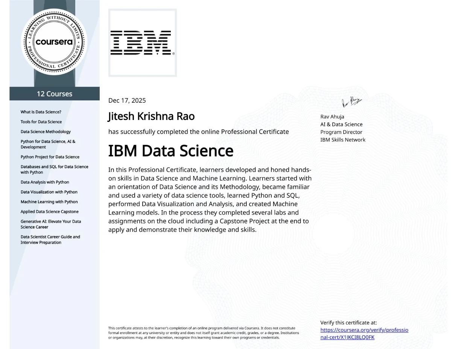Select 'Databases and SQL for Data Science' entry
The image size is (456, 349).
(x=55, y=170)
